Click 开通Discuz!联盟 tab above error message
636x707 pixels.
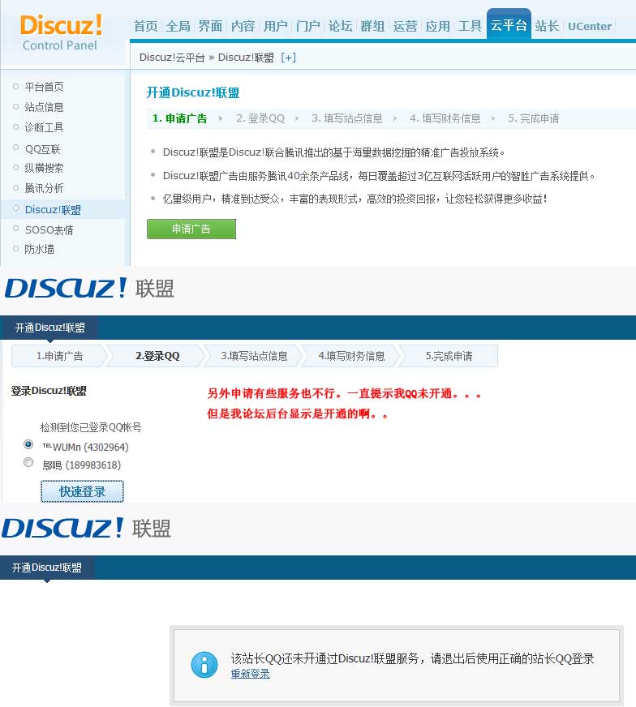47,568
